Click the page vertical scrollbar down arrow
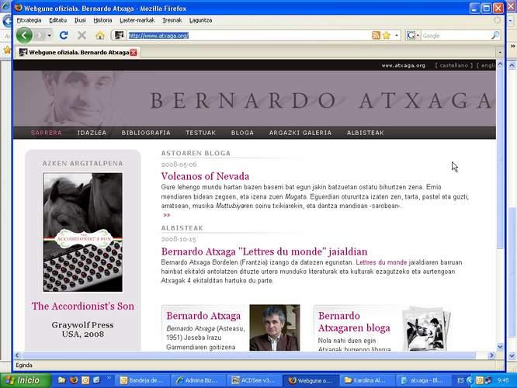This screenshot has width=517, height=388. point(500,346)
